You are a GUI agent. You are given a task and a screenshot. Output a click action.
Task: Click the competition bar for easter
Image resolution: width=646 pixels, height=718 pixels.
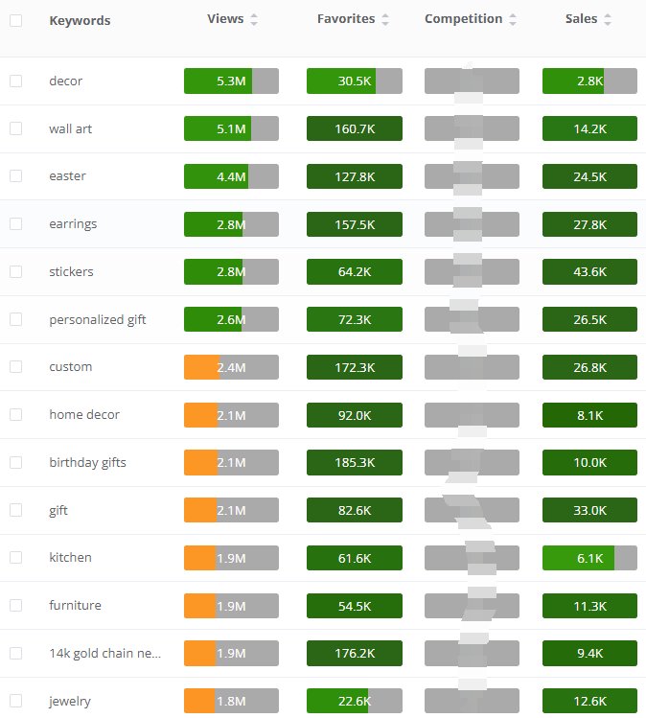coord(472,176)
